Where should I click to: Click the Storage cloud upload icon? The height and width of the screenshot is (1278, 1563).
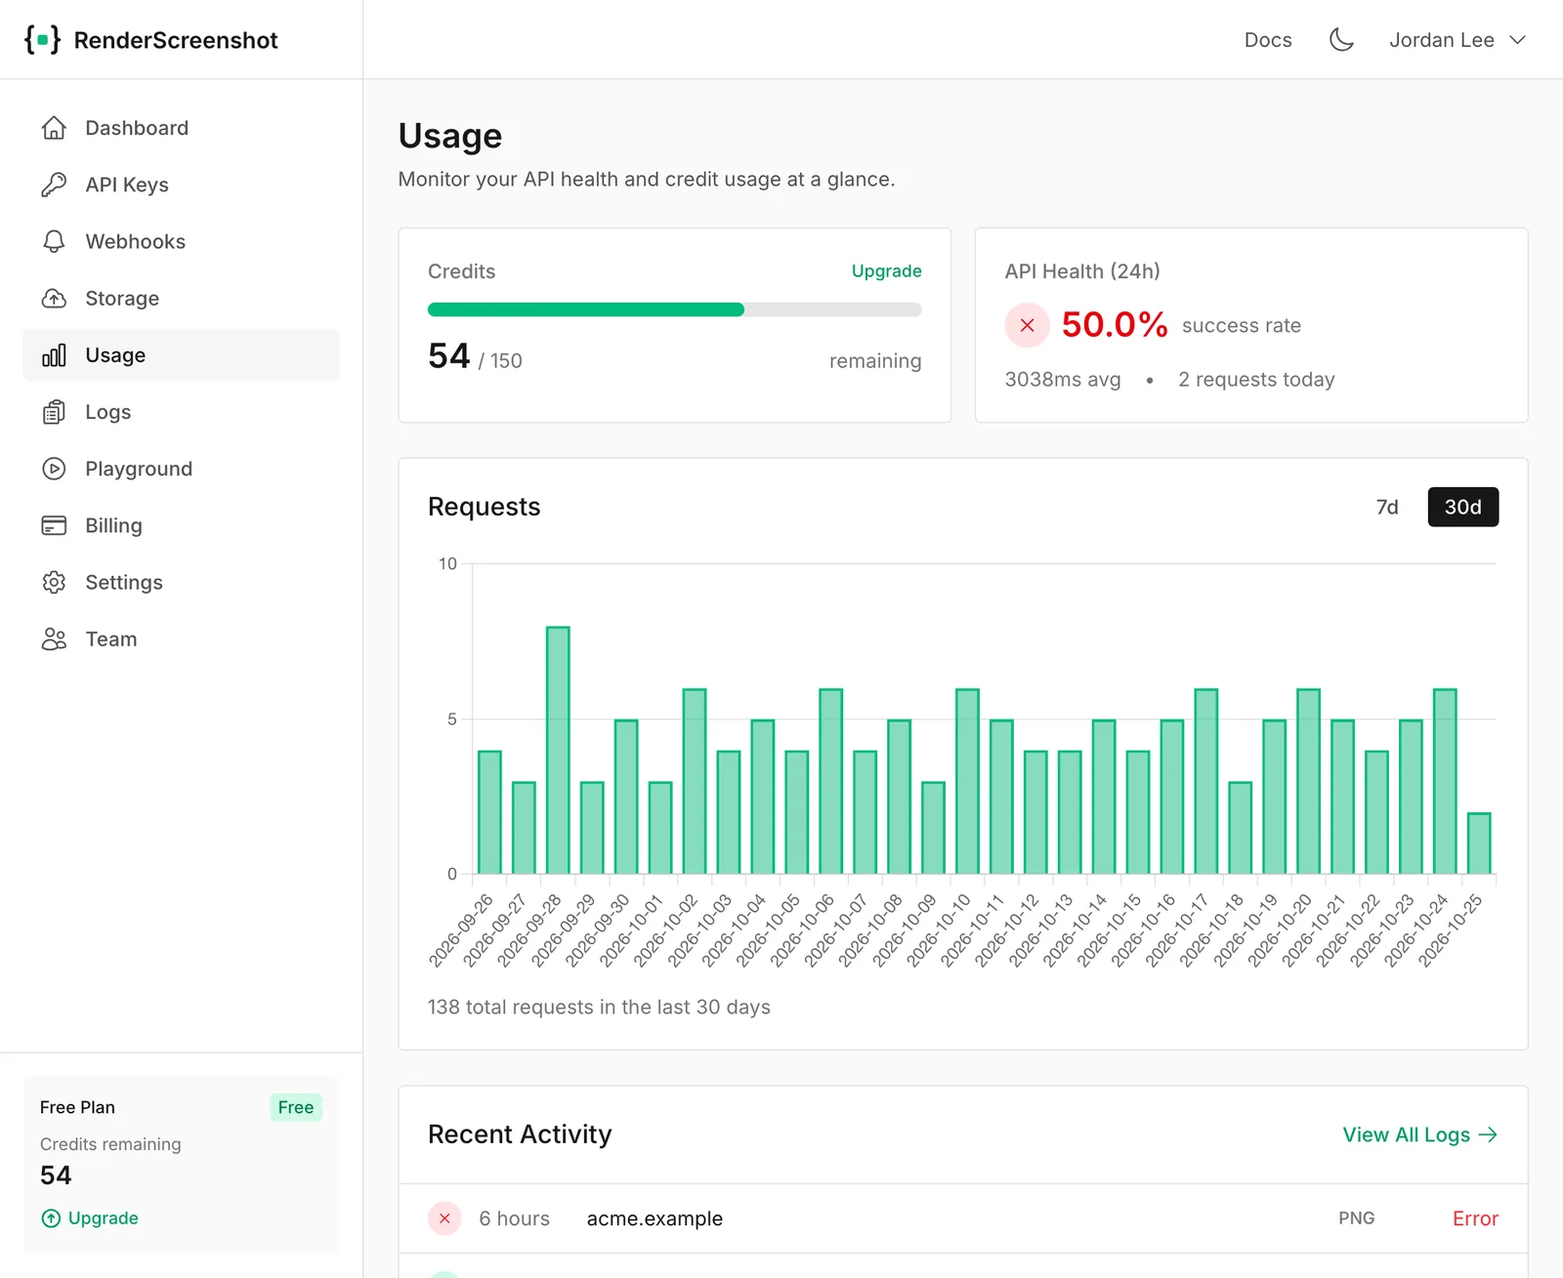pyautogui.click(x=54, y=298)
